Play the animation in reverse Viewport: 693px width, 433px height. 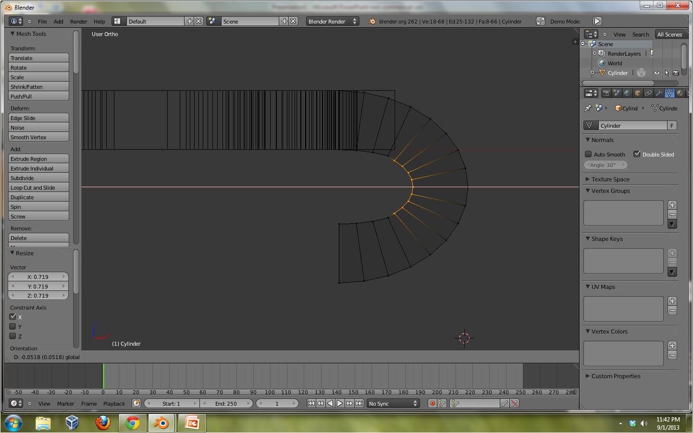click(x=330, y=403)
